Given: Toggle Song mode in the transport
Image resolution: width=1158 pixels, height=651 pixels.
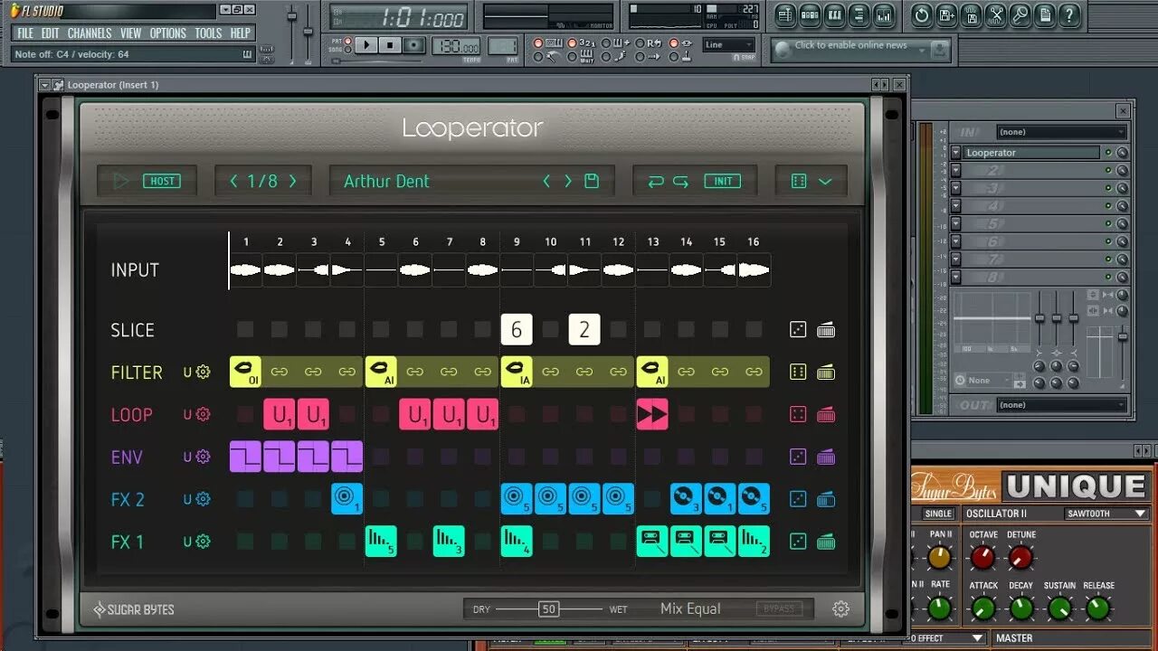Looking at the screenshot, I should (x=346, y=50).
